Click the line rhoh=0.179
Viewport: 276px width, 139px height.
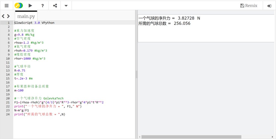point(31,51)
